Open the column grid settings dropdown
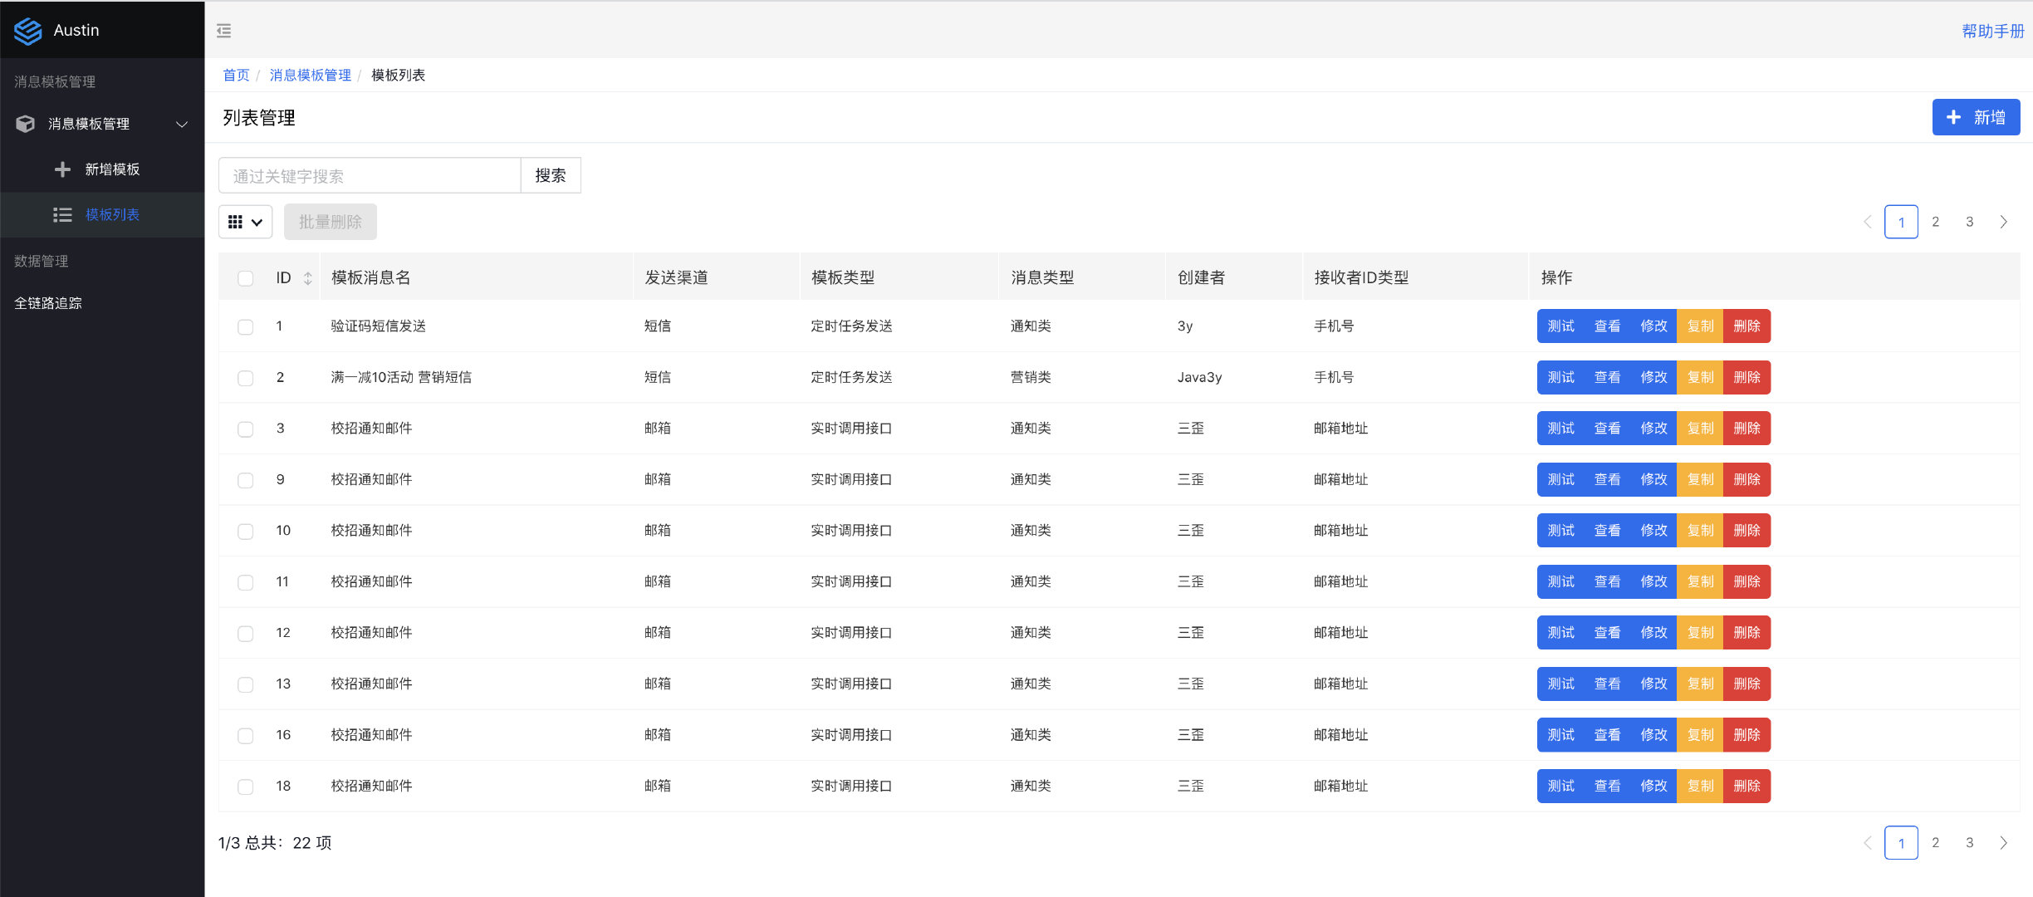The image size is (2033, 897). tap(245, 222)
